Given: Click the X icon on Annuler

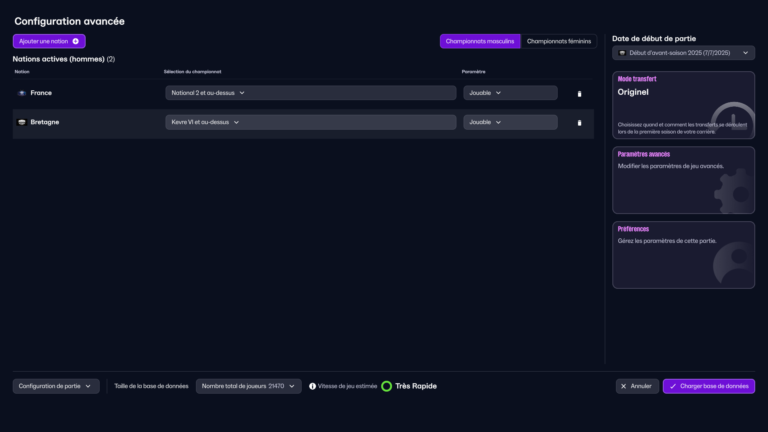Looking at the screenshot, I should [x=624, y=386].
